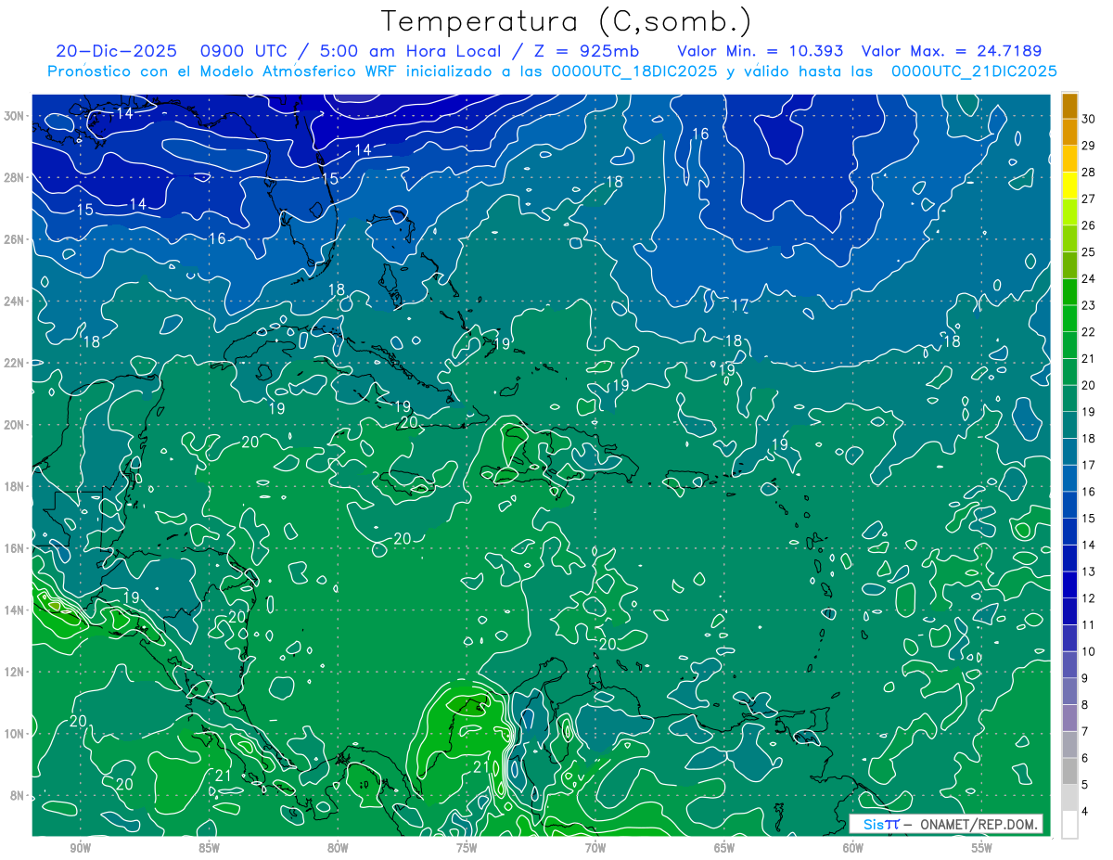Click the "60W" longitude axis label

point(853,848)
